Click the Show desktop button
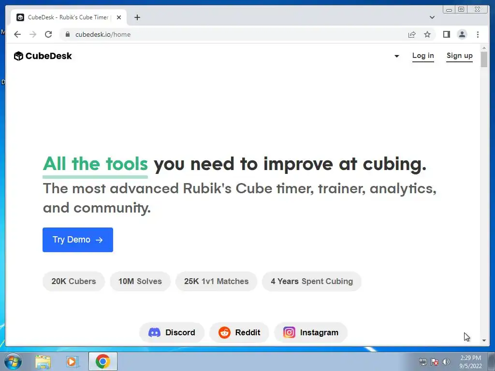Screen dimensions: 495x371 492,361
